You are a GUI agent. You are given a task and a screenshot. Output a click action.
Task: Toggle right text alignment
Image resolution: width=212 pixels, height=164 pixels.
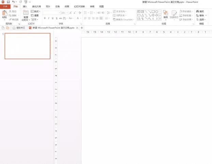(93, 18)
